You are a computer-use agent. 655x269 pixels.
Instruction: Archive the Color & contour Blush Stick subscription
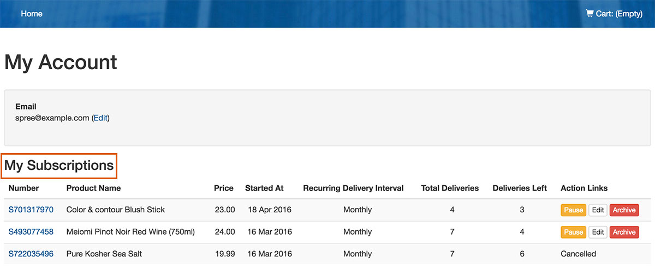click(624, 210)
